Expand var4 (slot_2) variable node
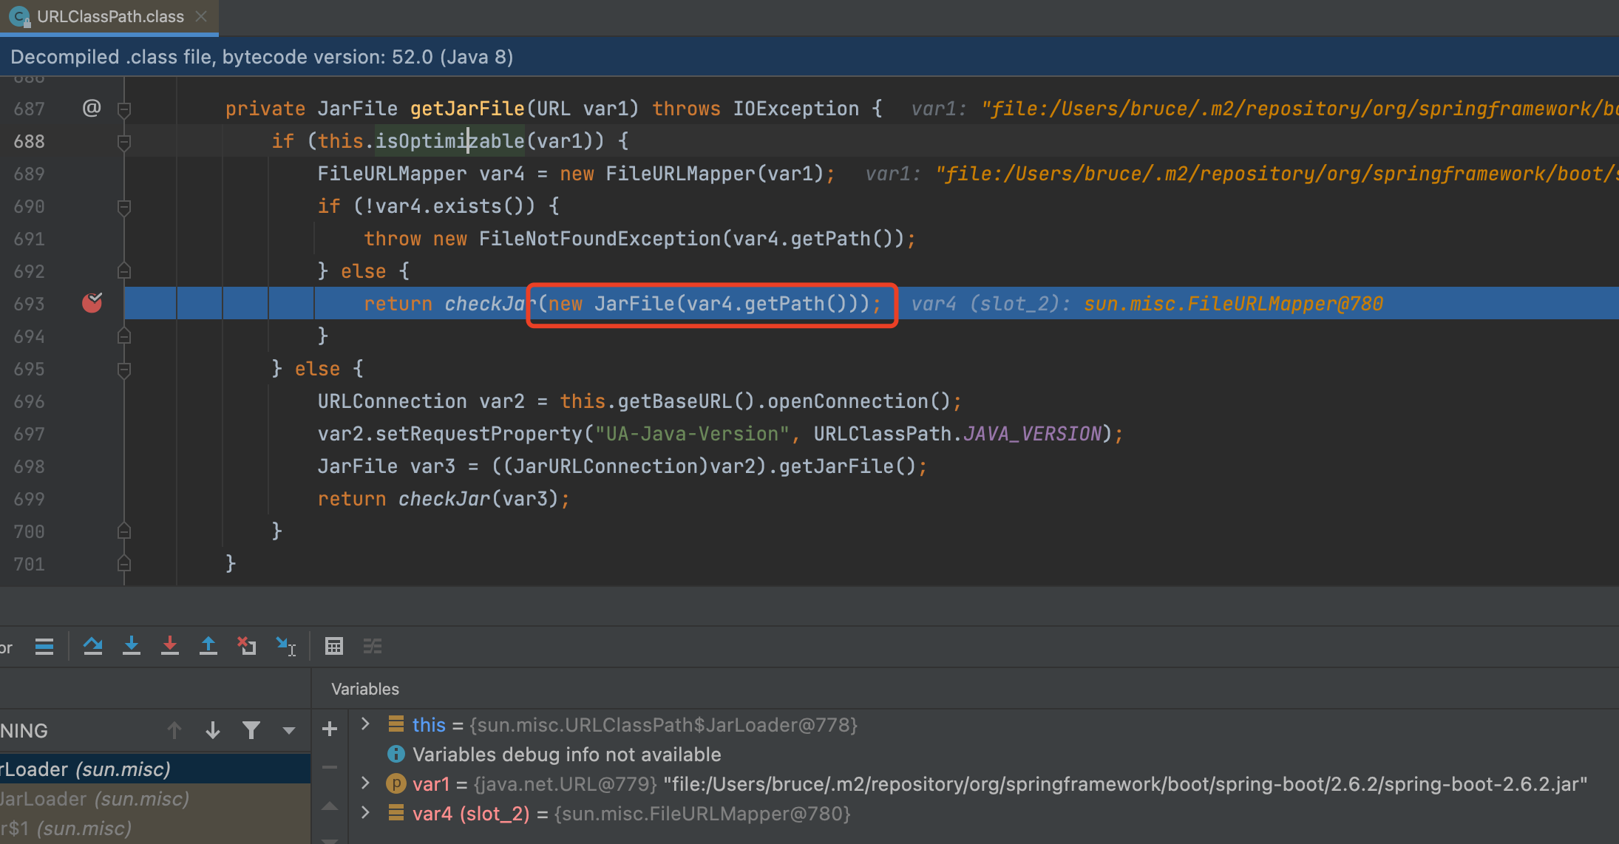The height and width of the screenshot is (844, 1619). pyautogui.click(x=365, y=813)
